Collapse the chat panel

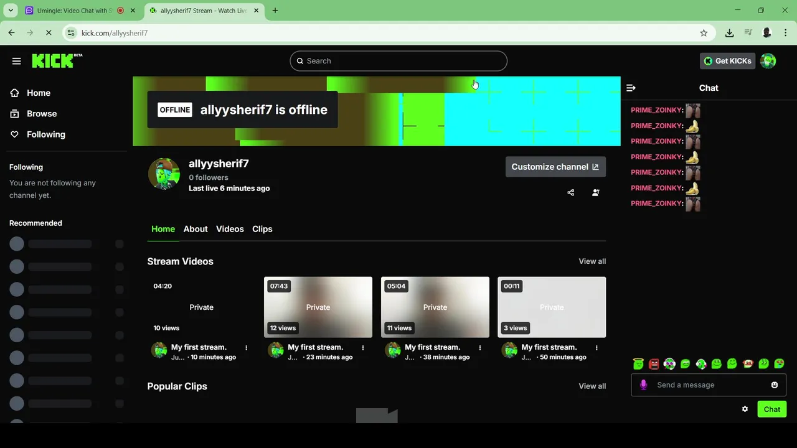[x=631, y=88]
